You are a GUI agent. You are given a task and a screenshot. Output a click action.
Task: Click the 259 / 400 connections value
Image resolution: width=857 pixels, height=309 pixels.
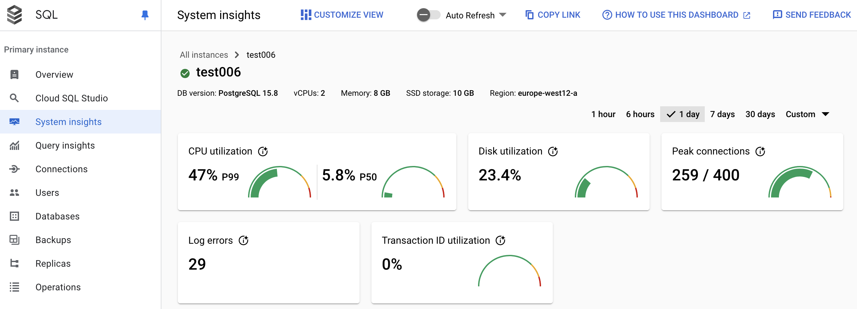tap(706, 175)
